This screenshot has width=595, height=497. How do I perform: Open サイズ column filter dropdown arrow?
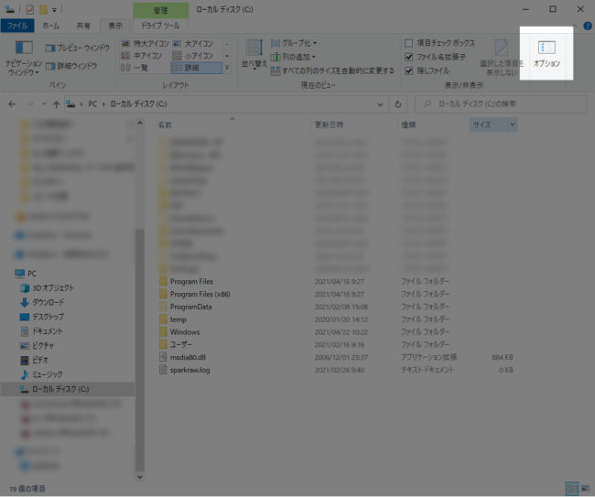coord(513,124)
